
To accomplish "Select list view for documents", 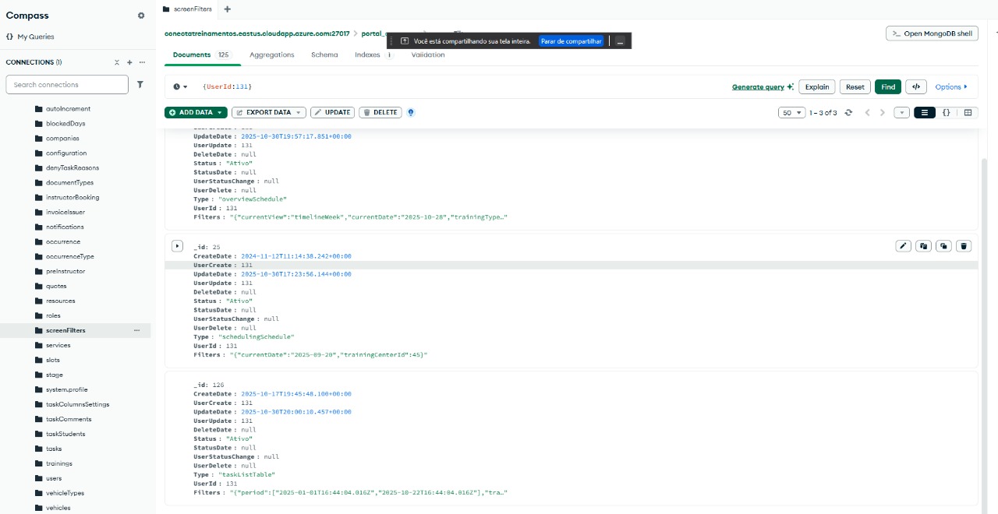I will coord(925,113).
